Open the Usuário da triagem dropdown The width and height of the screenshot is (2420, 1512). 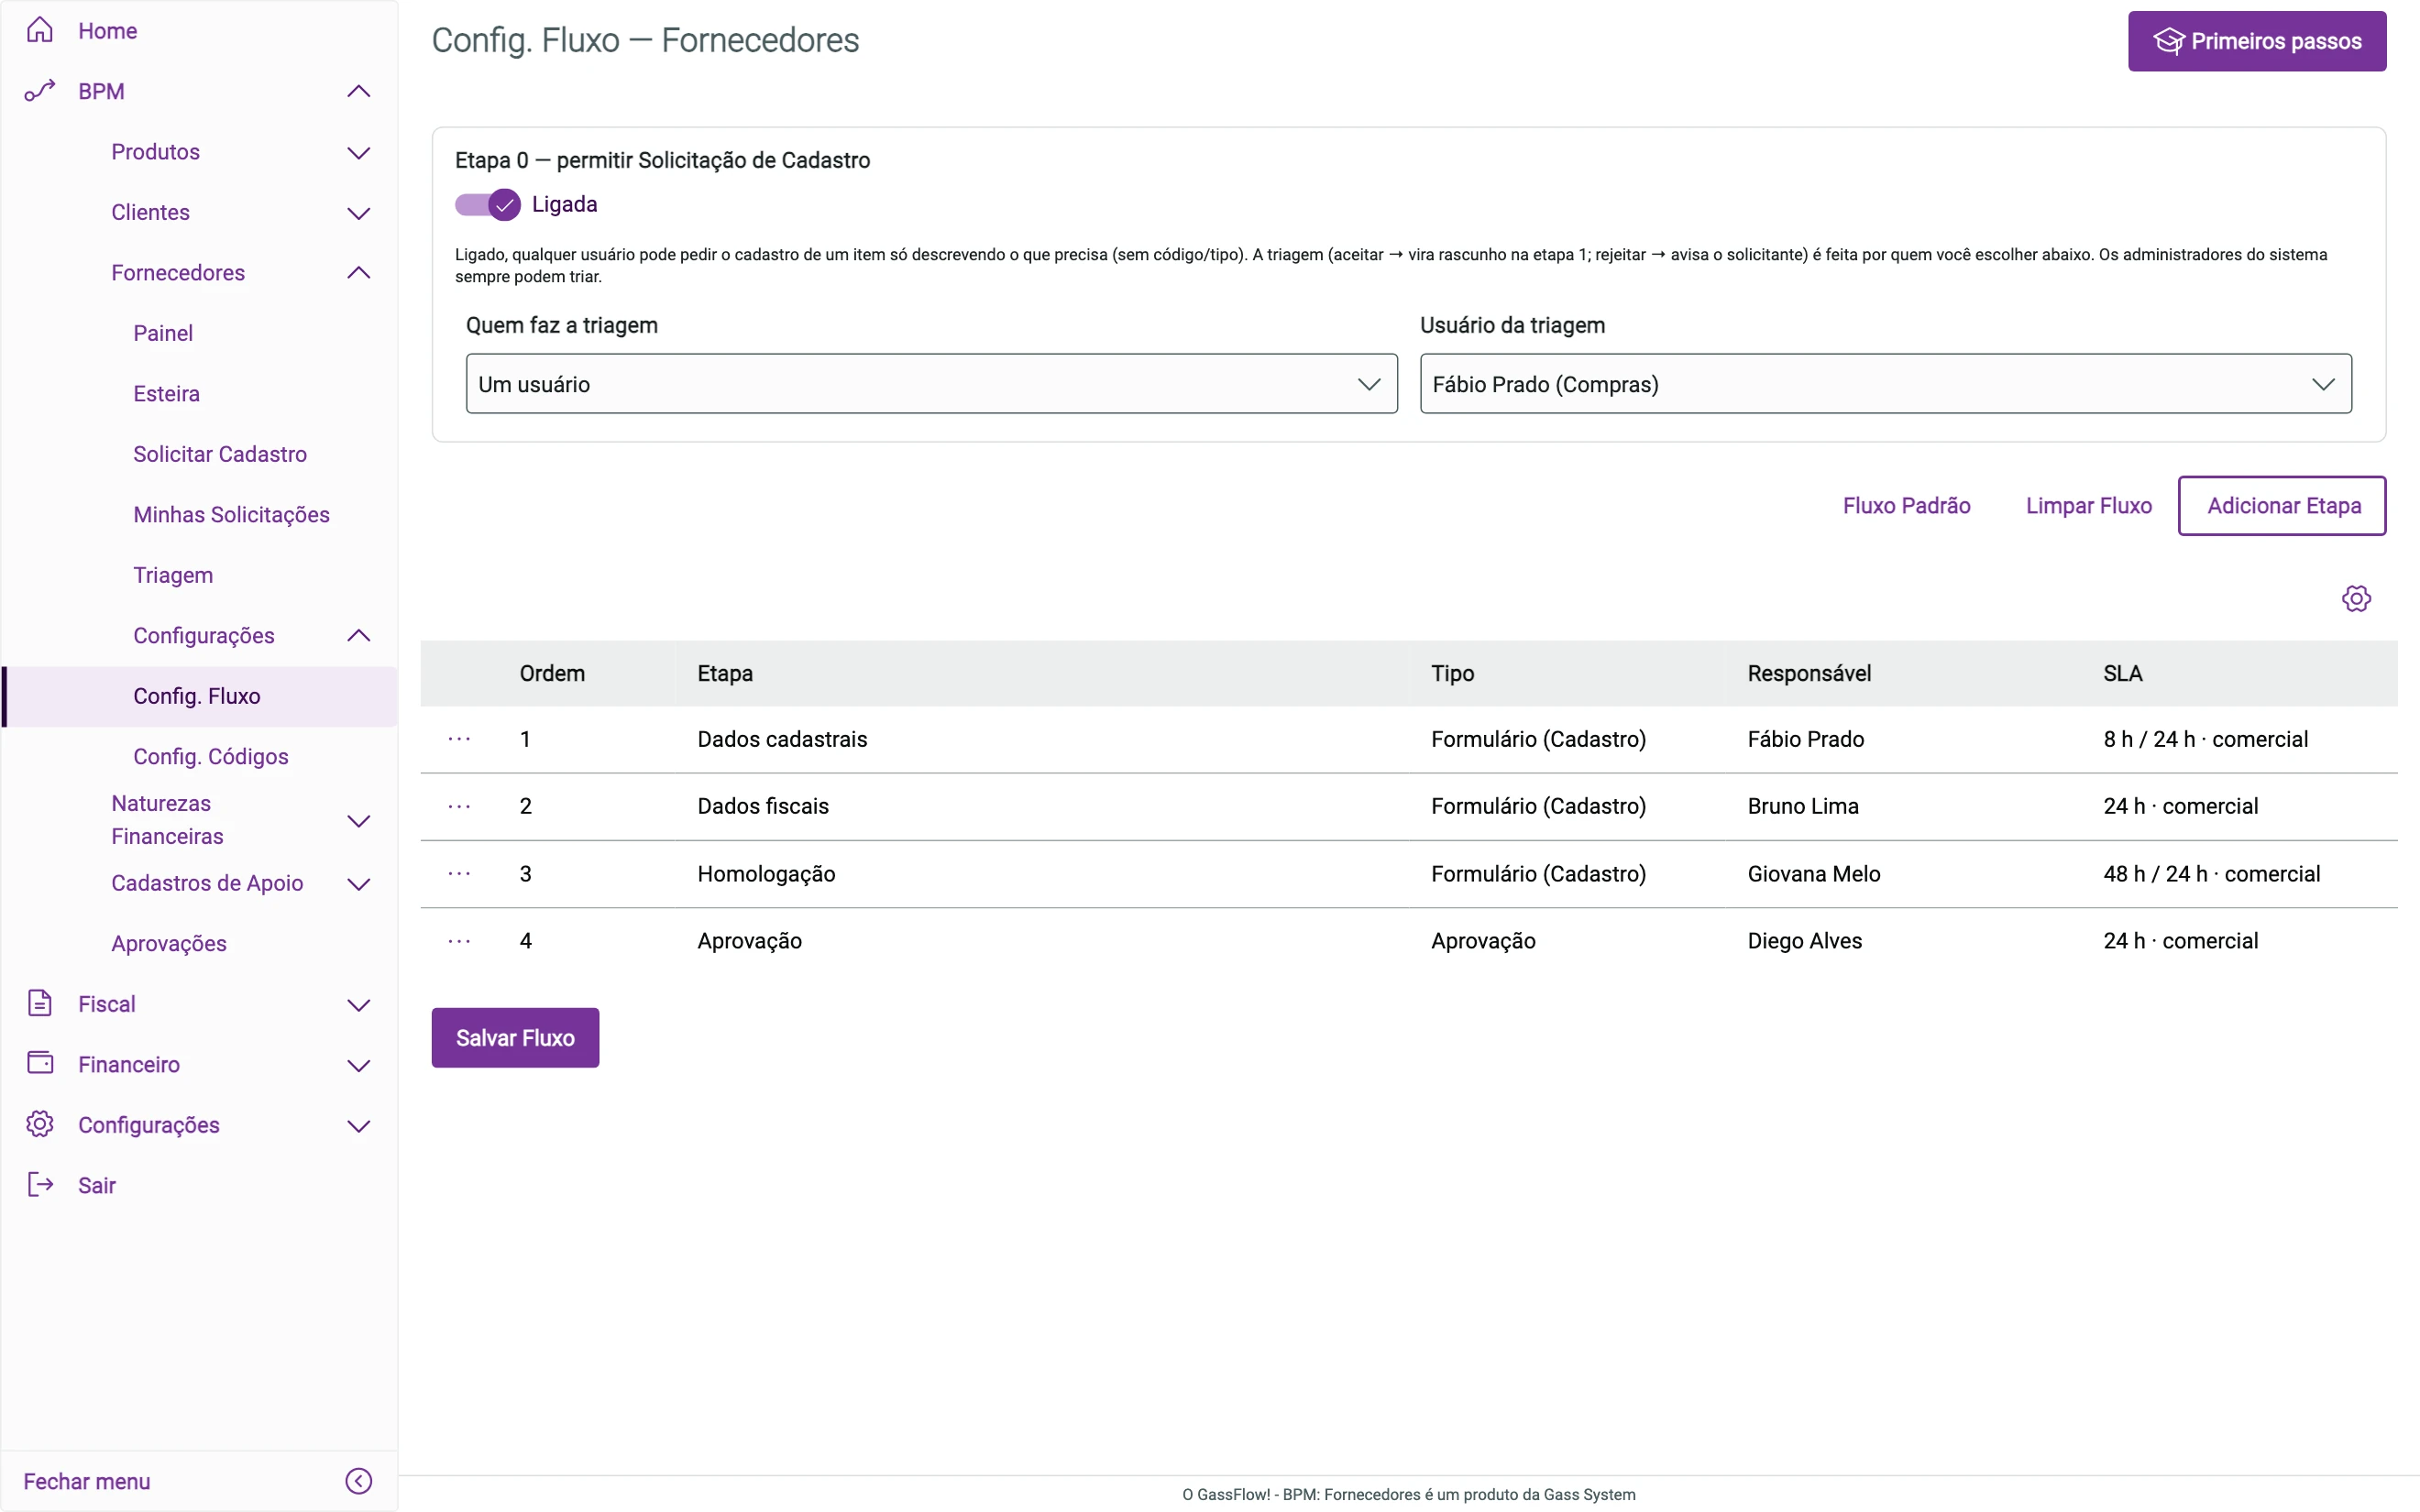coord(1885,384)
